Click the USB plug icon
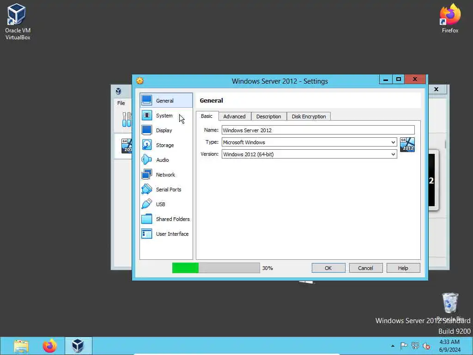The width and height of the screenshot is (473, 355). pos(146,204)
